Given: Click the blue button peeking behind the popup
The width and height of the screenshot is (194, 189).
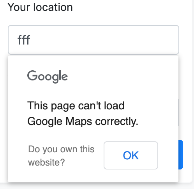Looking at the screenshot, I should [x=181, y=155].
